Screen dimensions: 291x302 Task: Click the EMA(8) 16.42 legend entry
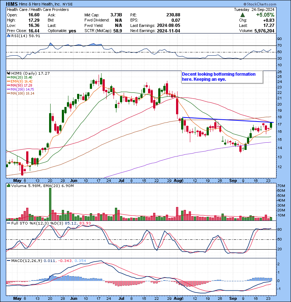pyautogui.click(x=20, y=82)
